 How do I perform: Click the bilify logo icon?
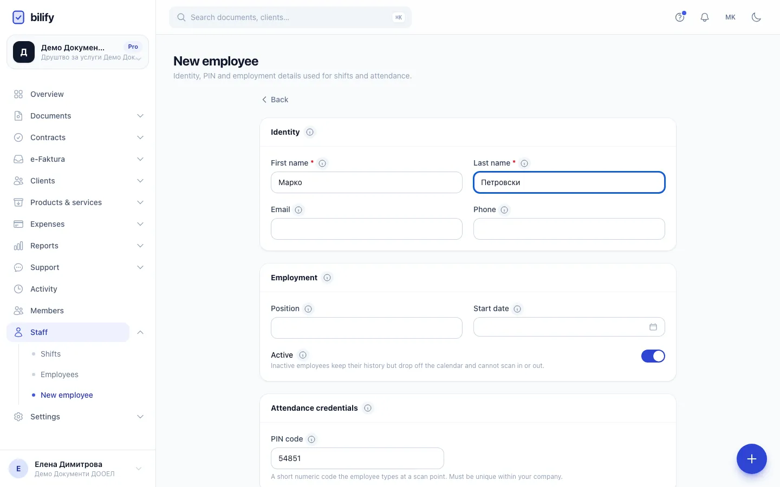click(18, 17)
